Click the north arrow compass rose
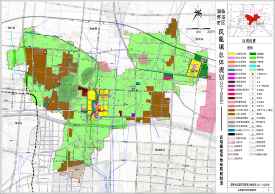Screen dimensions: 275x194 click(x=198, y=13)
